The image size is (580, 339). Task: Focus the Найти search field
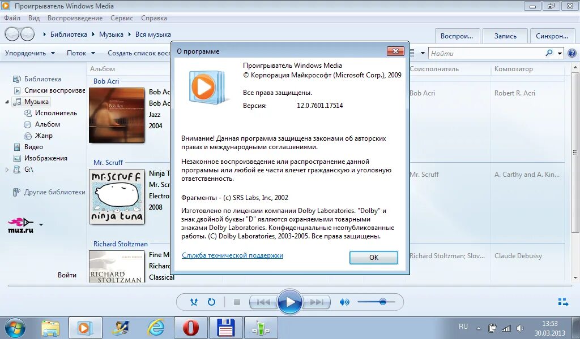(487, 54)
